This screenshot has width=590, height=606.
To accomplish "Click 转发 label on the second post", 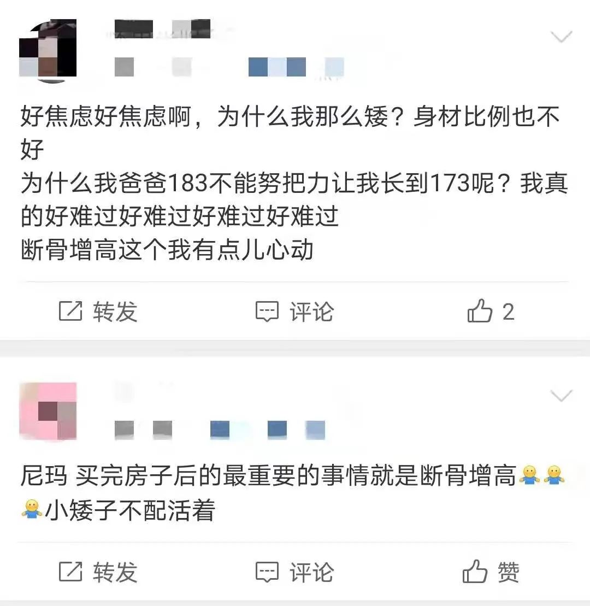I will pos(115,572).
